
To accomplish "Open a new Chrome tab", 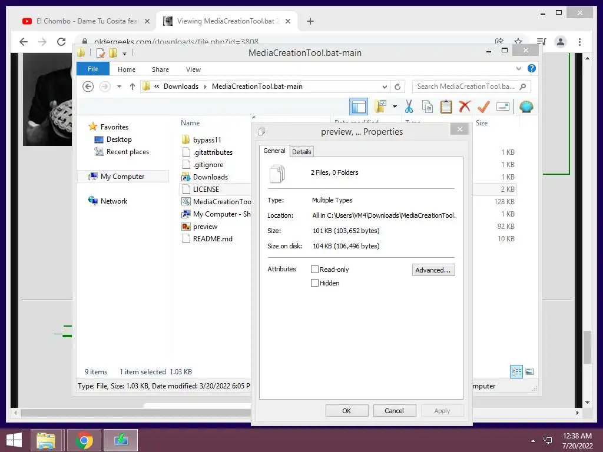I will [x=310, y=21].
